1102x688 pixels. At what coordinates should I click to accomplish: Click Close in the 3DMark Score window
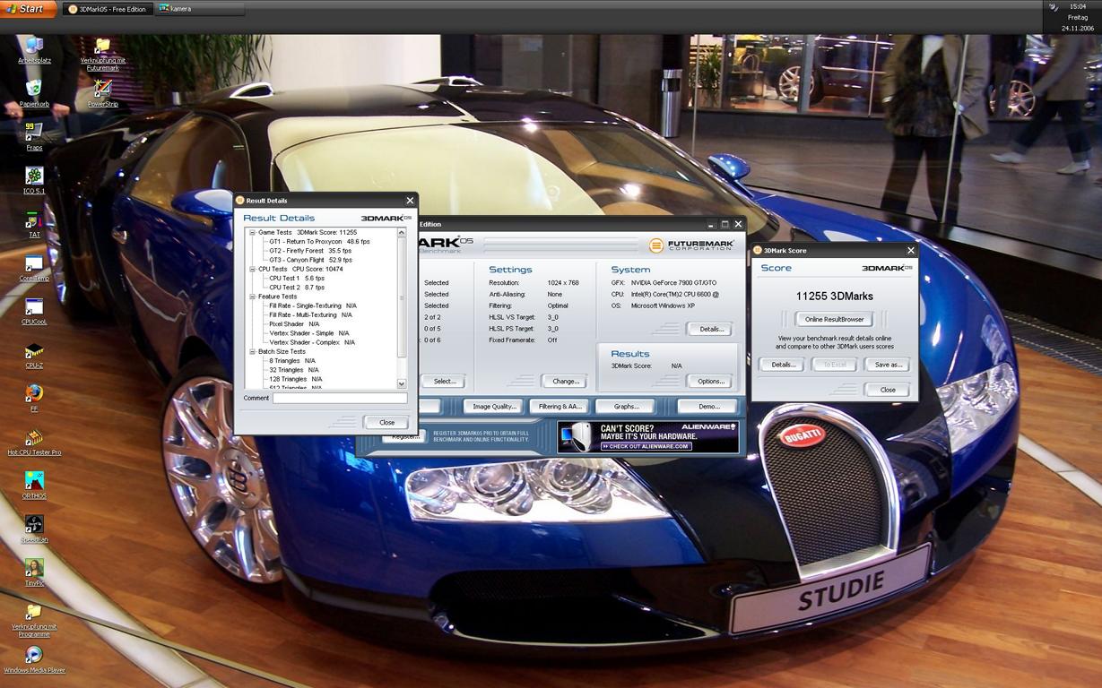pos(888,390)
